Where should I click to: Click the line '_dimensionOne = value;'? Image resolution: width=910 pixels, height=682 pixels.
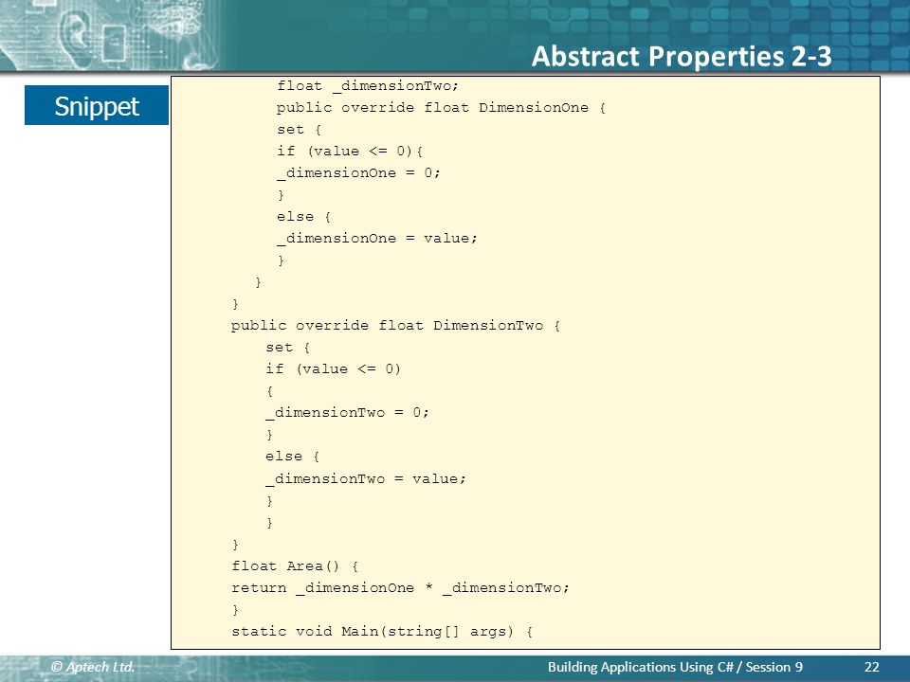tap(377, 239)
